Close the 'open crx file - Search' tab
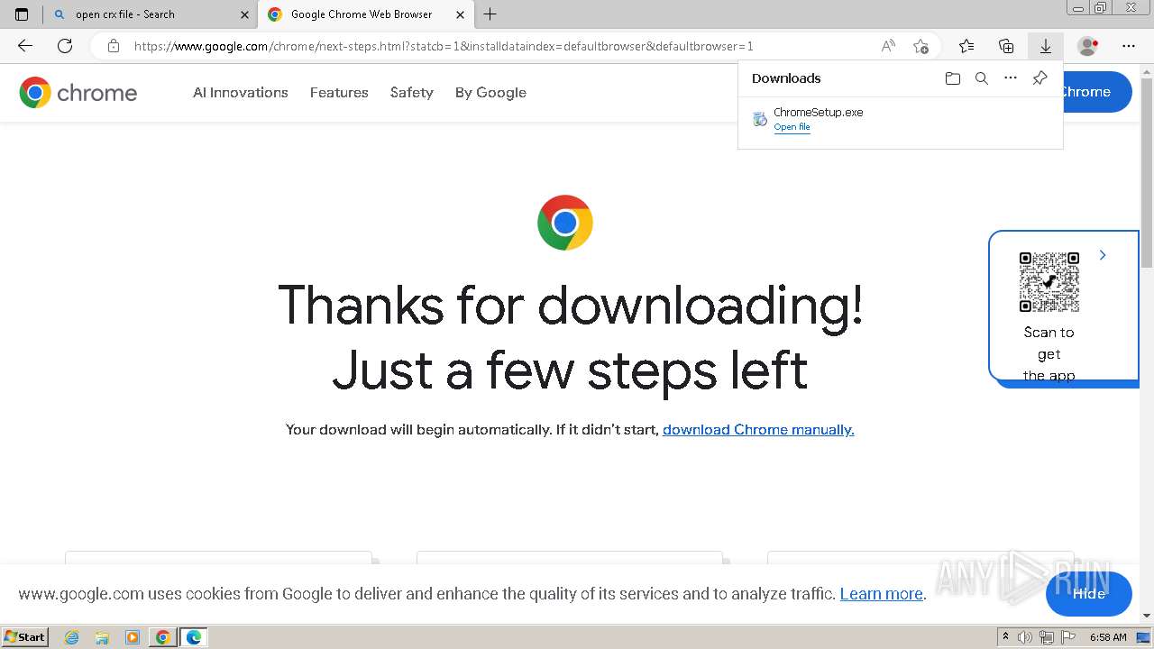Viewport: 1154px width, 649px height. [x=244, y=14]
